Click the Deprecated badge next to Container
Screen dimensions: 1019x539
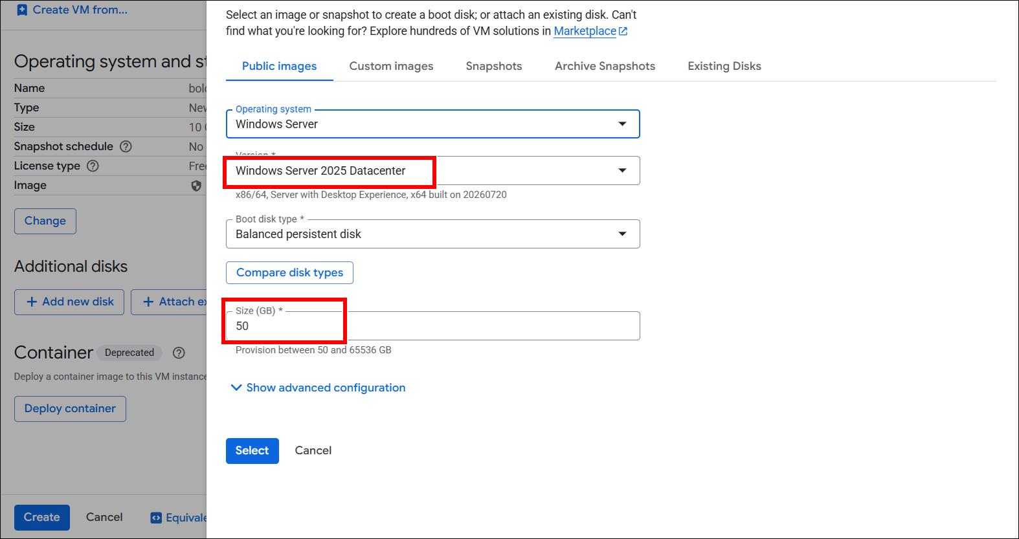pos(129,353)
